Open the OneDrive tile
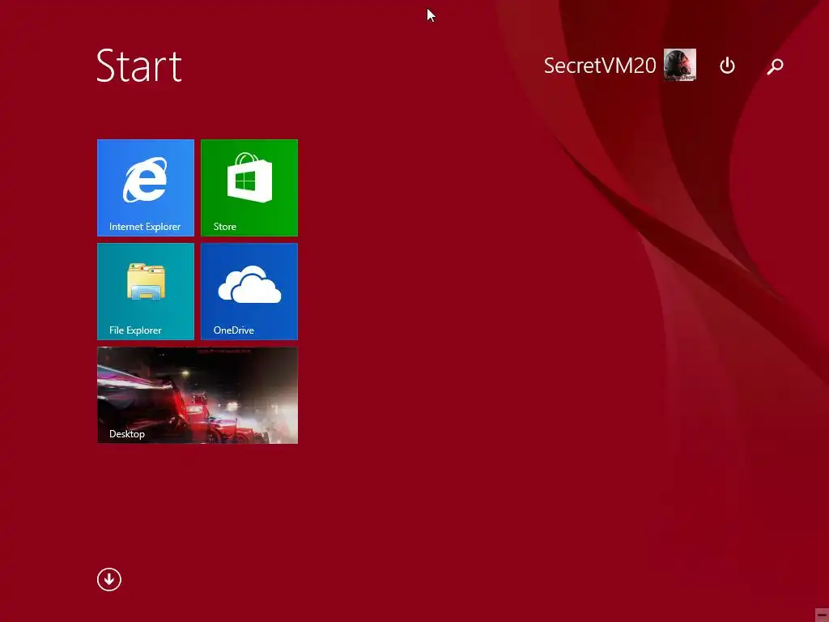 coord(249,292)
